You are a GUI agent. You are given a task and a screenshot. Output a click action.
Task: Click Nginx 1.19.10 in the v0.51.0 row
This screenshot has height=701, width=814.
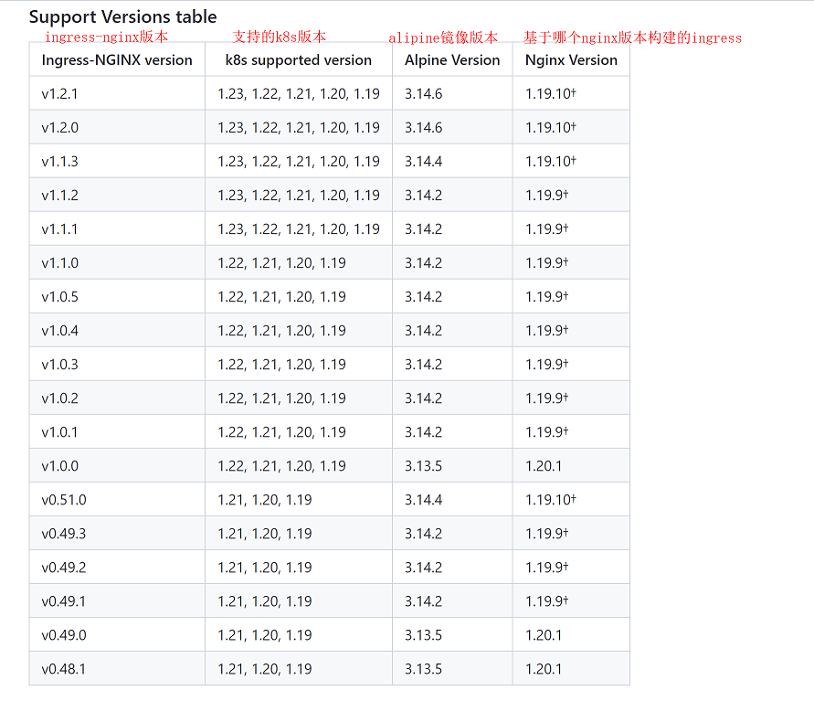point(550,500)
